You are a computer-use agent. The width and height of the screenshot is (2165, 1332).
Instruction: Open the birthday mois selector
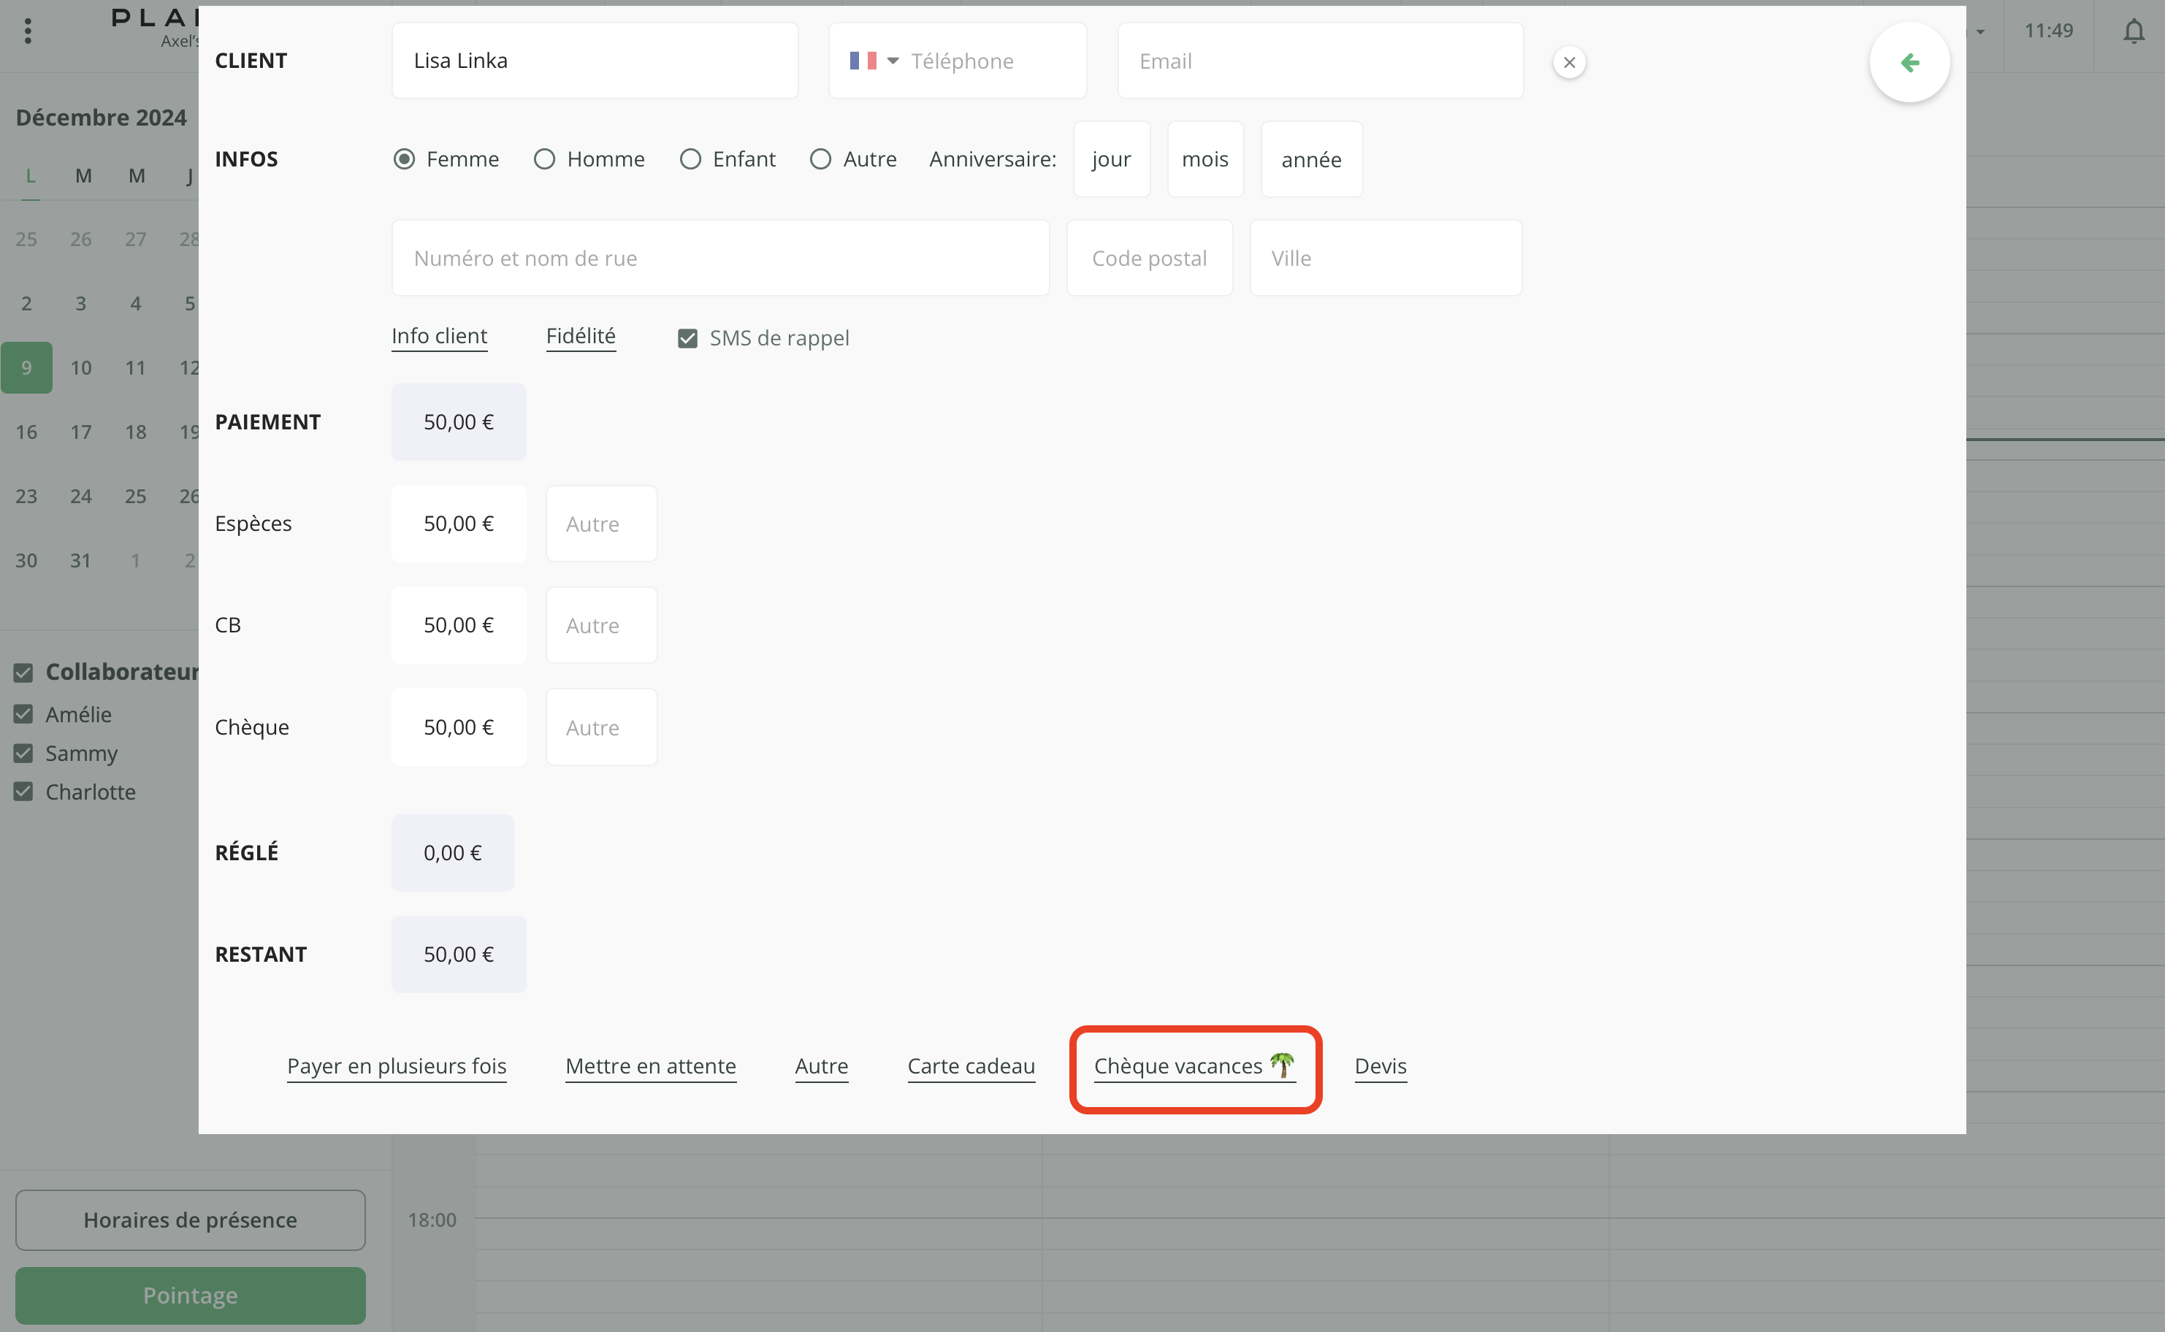click(x=1204, y=159)
